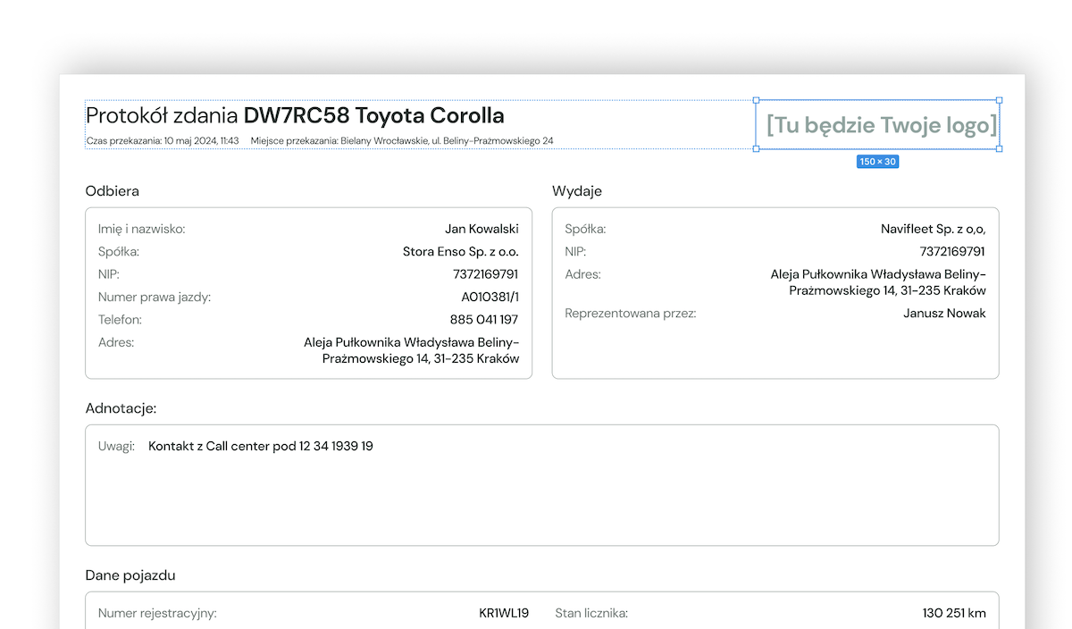Select driver's licence number 'A010381/1'
Screen dimensions: 1072x629
[x=490, y=297]
